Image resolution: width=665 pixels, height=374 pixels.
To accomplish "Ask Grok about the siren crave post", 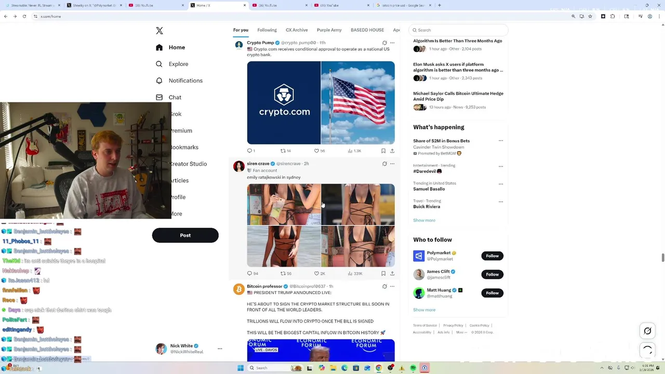I will tap(384, 164).
